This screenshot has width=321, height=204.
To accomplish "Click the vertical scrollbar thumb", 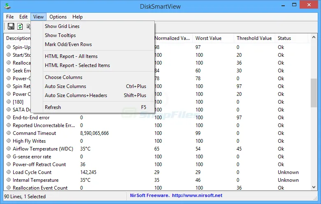I will (314, 93).
